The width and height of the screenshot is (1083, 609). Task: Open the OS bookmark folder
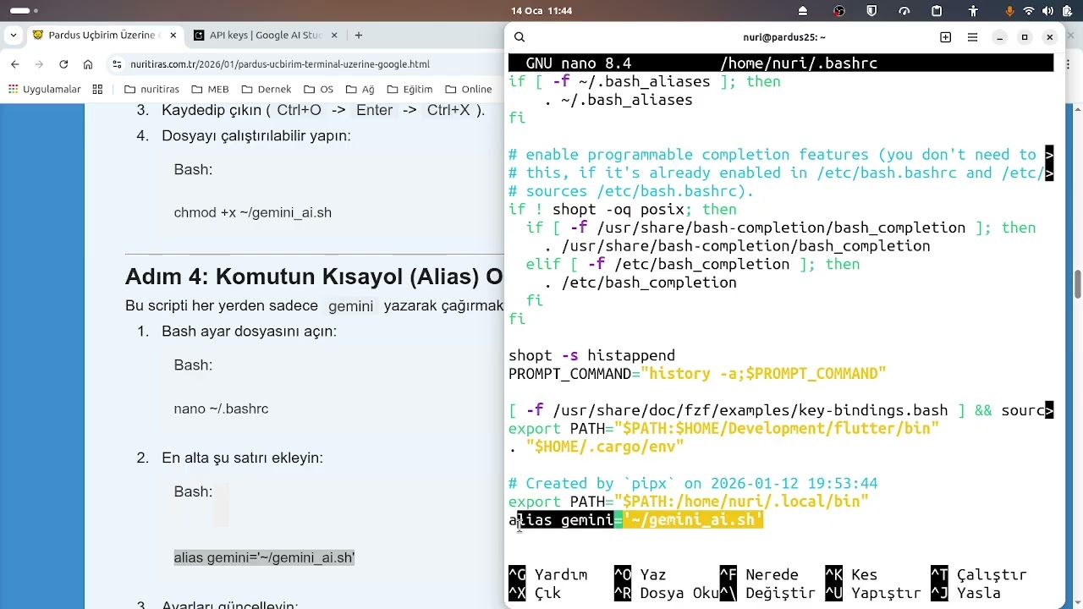(318, 90)
